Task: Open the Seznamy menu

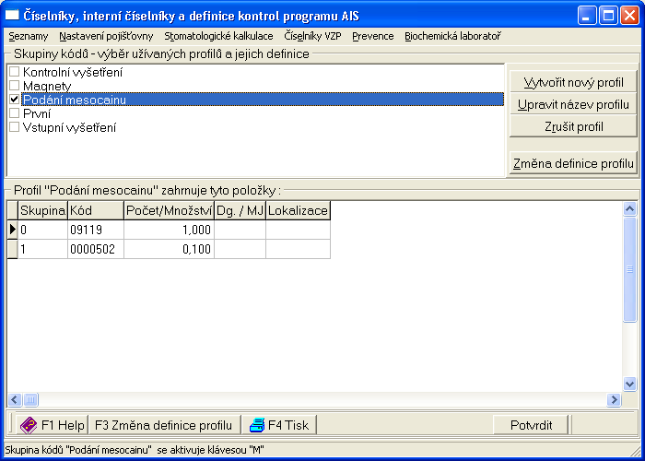Action: point(28,36)
